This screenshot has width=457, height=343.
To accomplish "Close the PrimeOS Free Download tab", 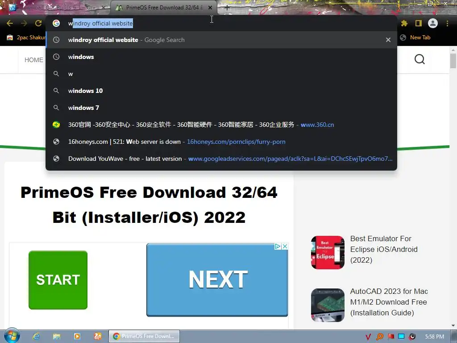I will [210, 8].
